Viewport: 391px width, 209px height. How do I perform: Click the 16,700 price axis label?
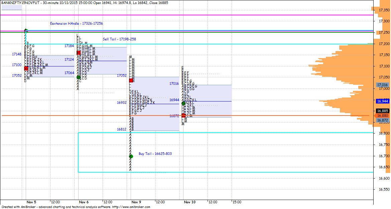coord(384,156)
